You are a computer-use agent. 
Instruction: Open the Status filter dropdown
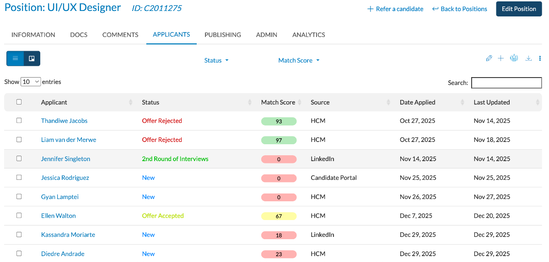click(216, 60)
